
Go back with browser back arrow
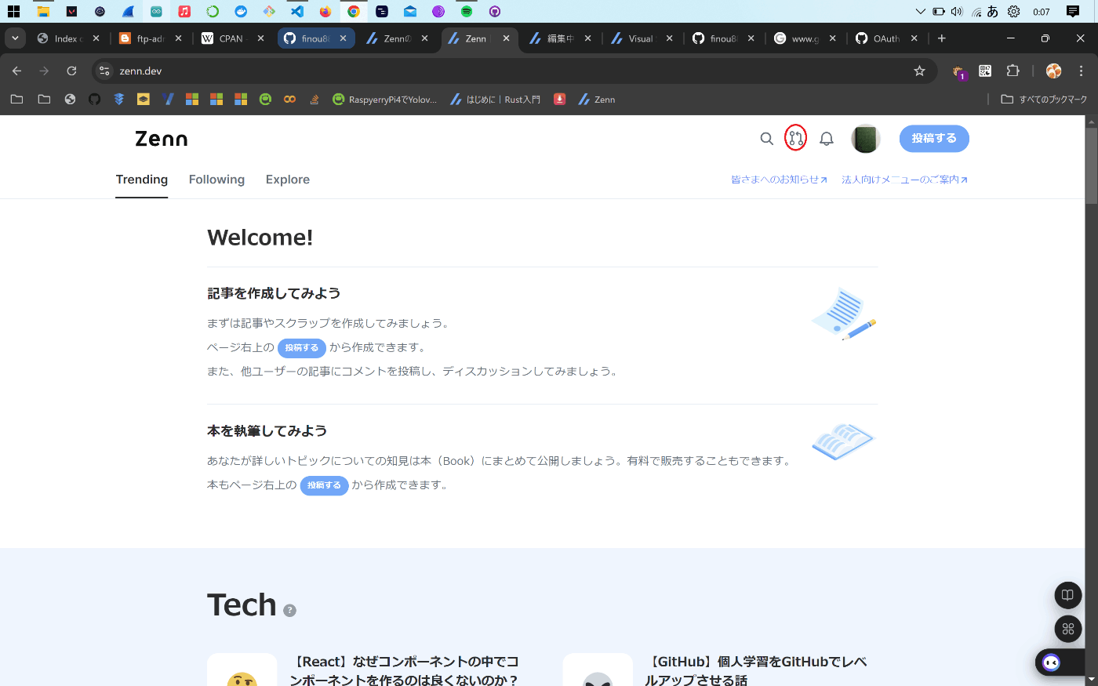coord(17,71)
